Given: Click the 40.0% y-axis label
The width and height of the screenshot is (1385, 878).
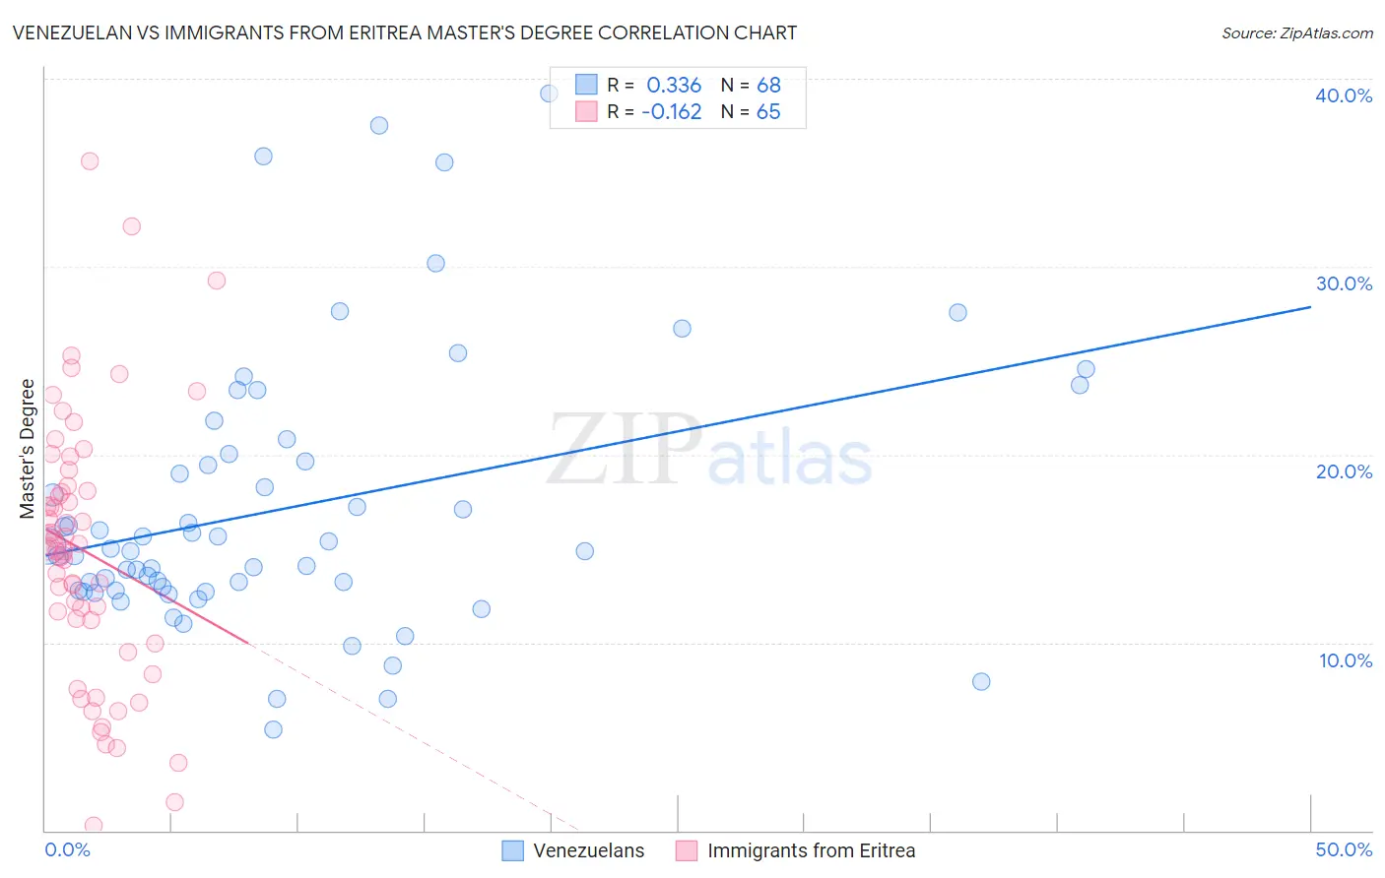Looking at the screenshot, I should tap(1344, 95).
